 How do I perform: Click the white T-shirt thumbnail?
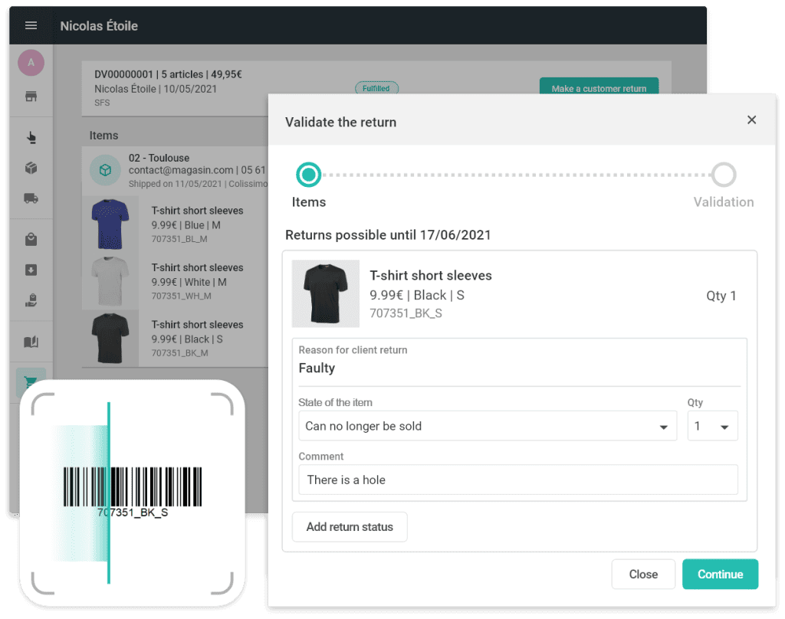tap(110, 282)
